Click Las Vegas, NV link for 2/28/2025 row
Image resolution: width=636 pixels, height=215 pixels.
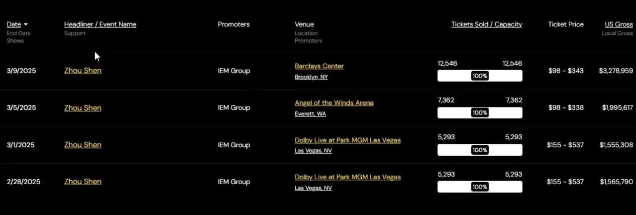tap(313, 188)
